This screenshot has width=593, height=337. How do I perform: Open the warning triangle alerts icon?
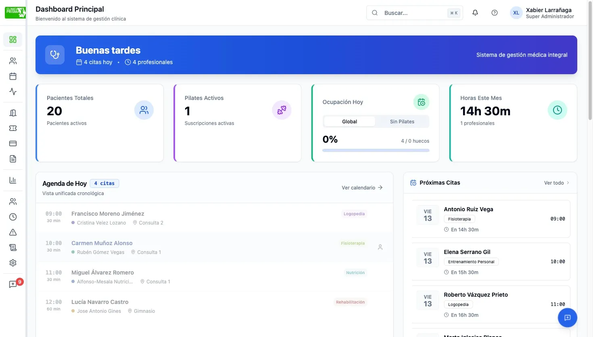tap(13, 232)
